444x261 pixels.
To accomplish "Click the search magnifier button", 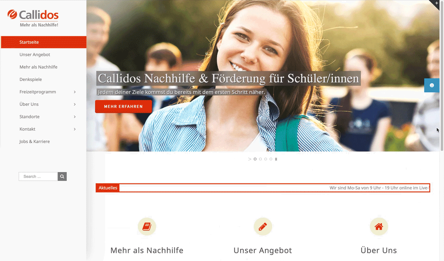I will click(62, 177).
